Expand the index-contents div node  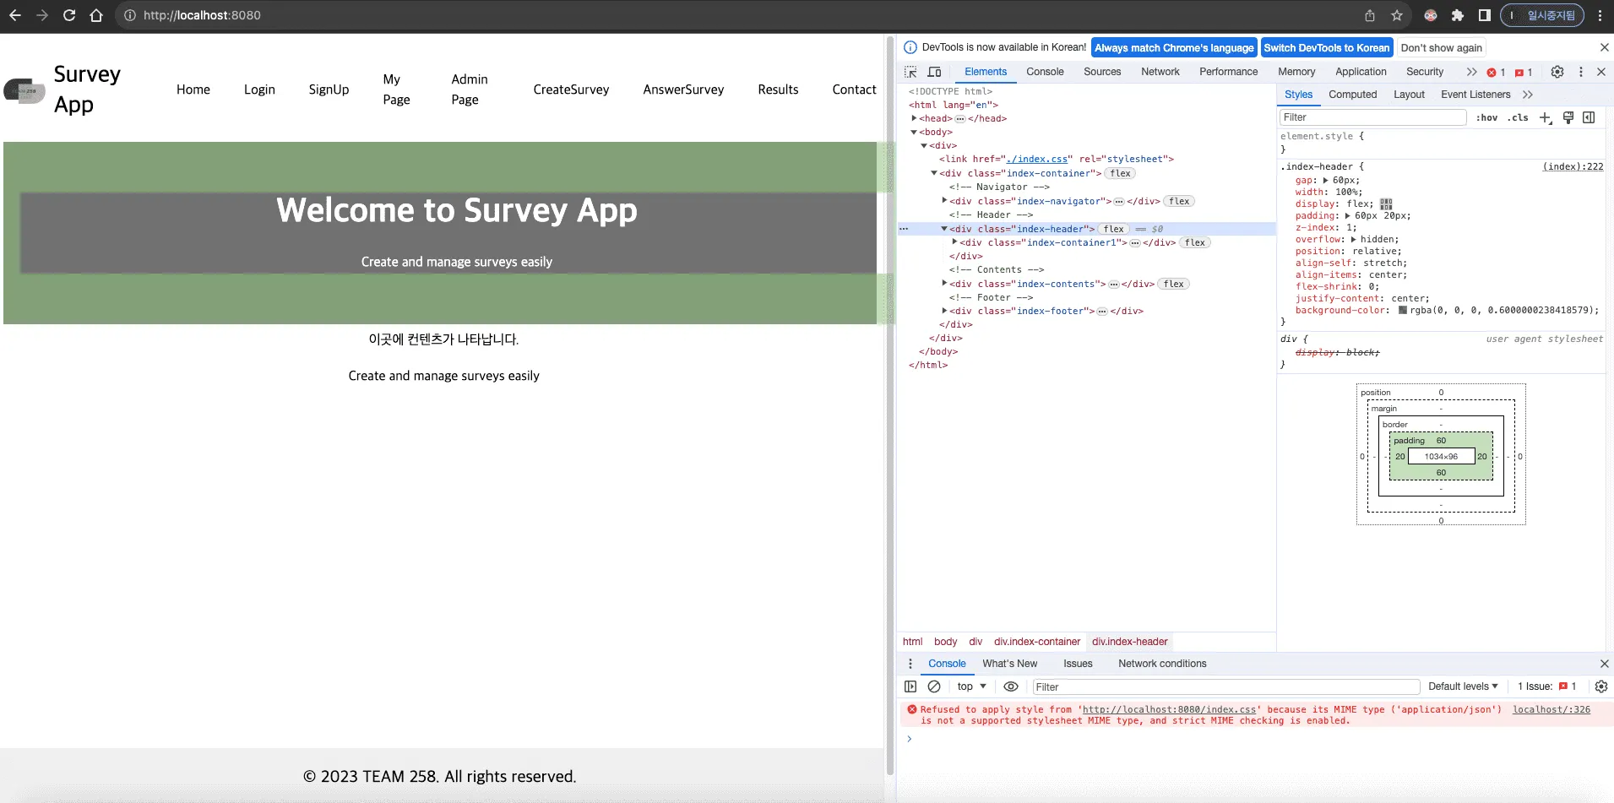[944, 284]
